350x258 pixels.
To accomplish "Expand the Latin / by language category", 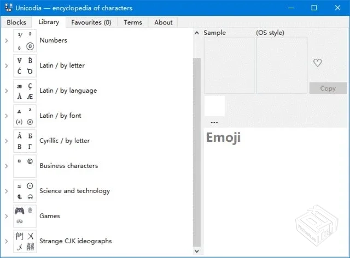I will 7,91.
